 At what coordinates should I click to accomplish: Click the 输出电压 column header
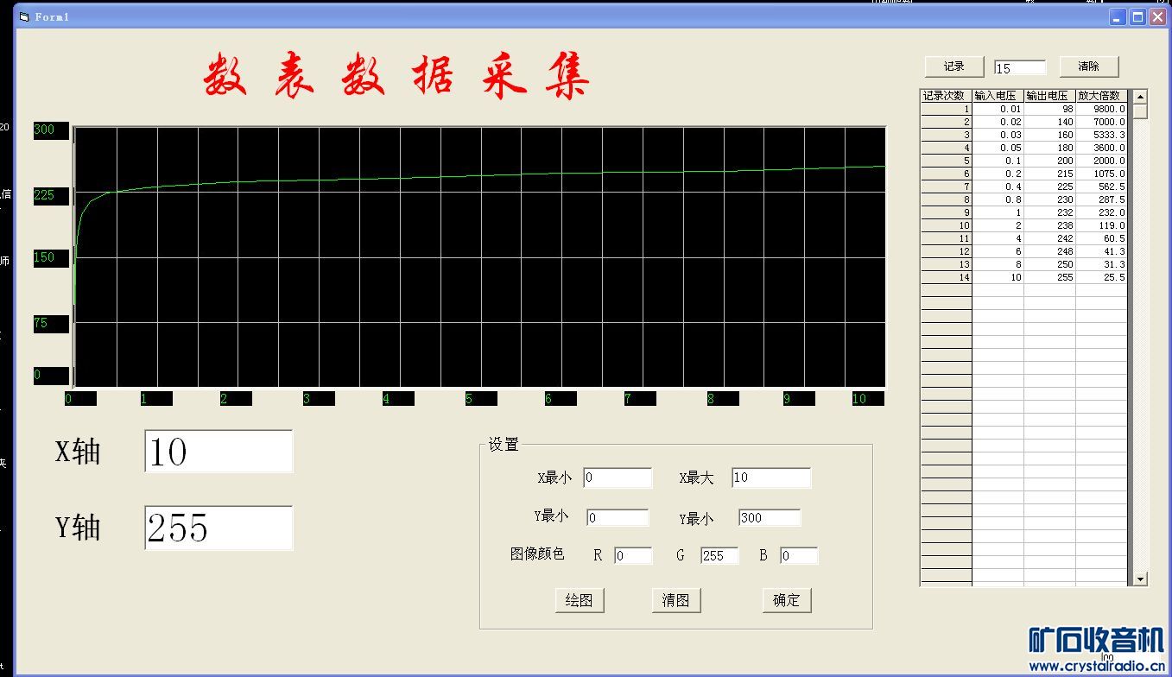pos(1049,96)
